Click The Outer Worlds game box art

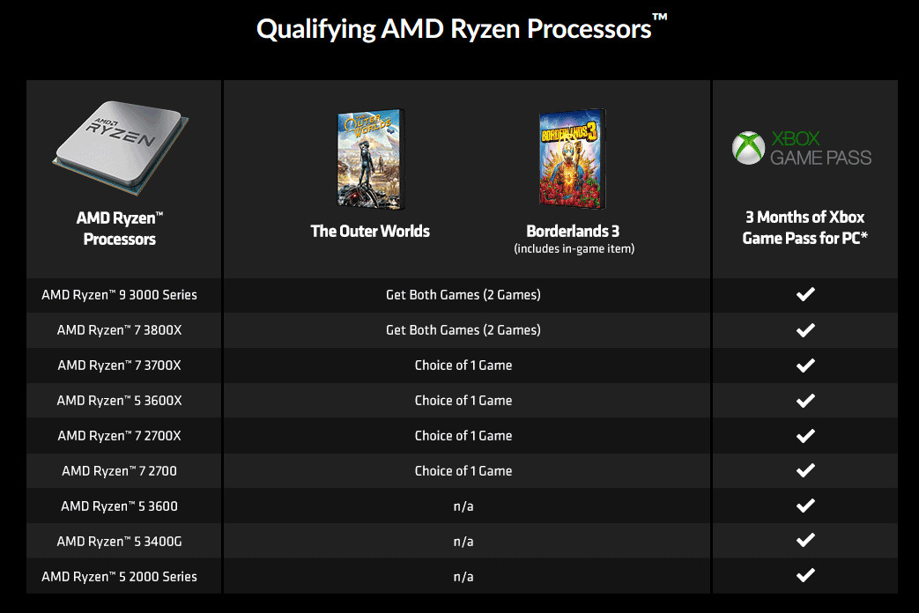tap(371, 159)
